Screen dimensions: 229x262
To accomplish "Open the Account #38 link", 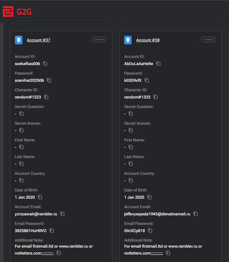I will pyautogui.click(x=148, y=40).
